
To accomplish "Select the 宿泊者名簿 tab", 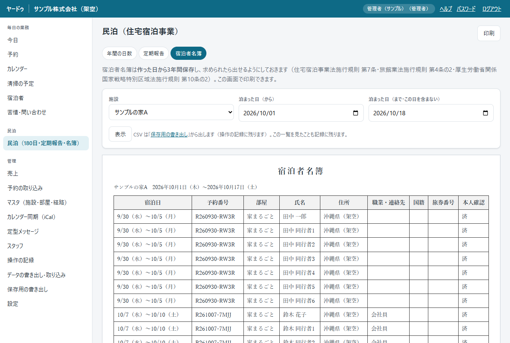I will [x=188, y=53].
